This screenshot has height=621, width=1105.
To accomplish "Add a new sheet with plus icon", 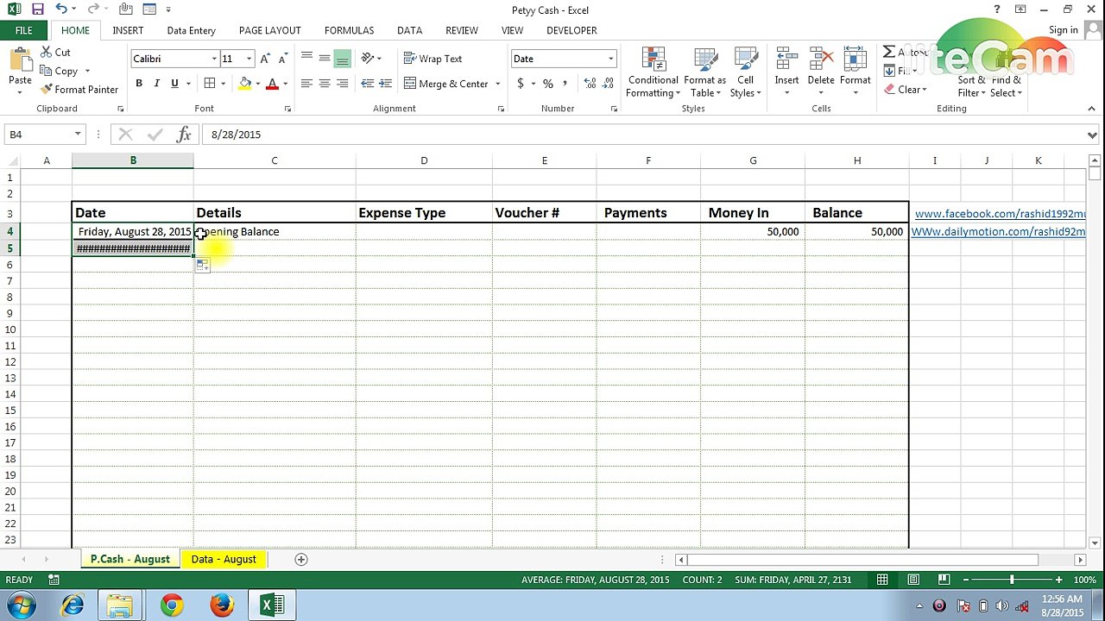I will click(x=301, y=559).
